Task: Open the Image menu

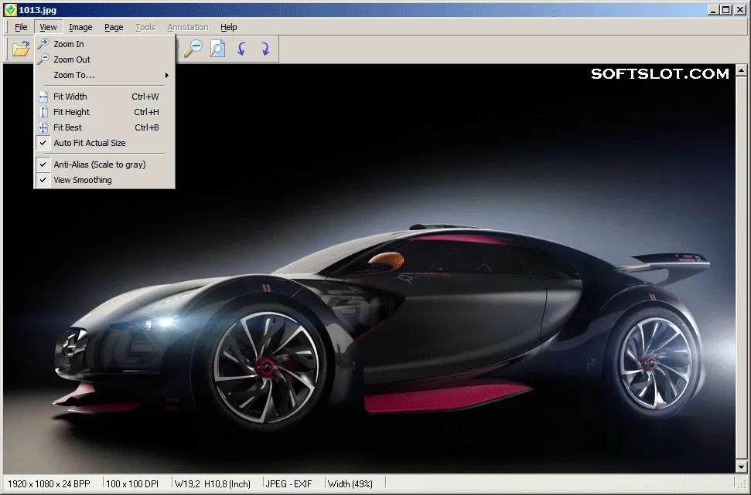Action: tap(80, 27)
